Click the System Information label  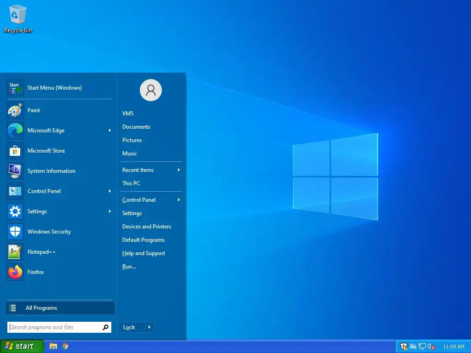(x=52, y=171)
